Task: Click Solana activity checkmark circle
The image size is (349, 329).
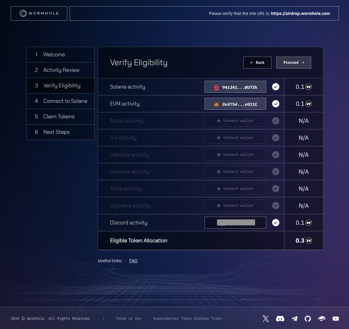Action: click(275, 87)
